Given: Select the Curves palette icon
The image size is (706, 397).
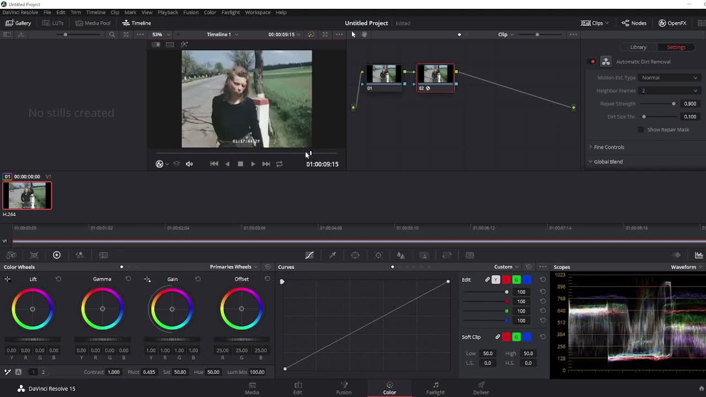Looking at the screenshot, I should pos(309,255).
